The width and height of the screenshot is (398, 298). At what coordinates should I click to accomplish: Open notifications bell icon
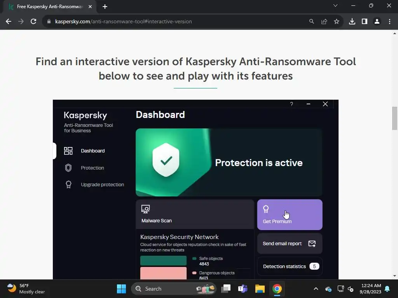pyautogui.click(x=388, y=289)
